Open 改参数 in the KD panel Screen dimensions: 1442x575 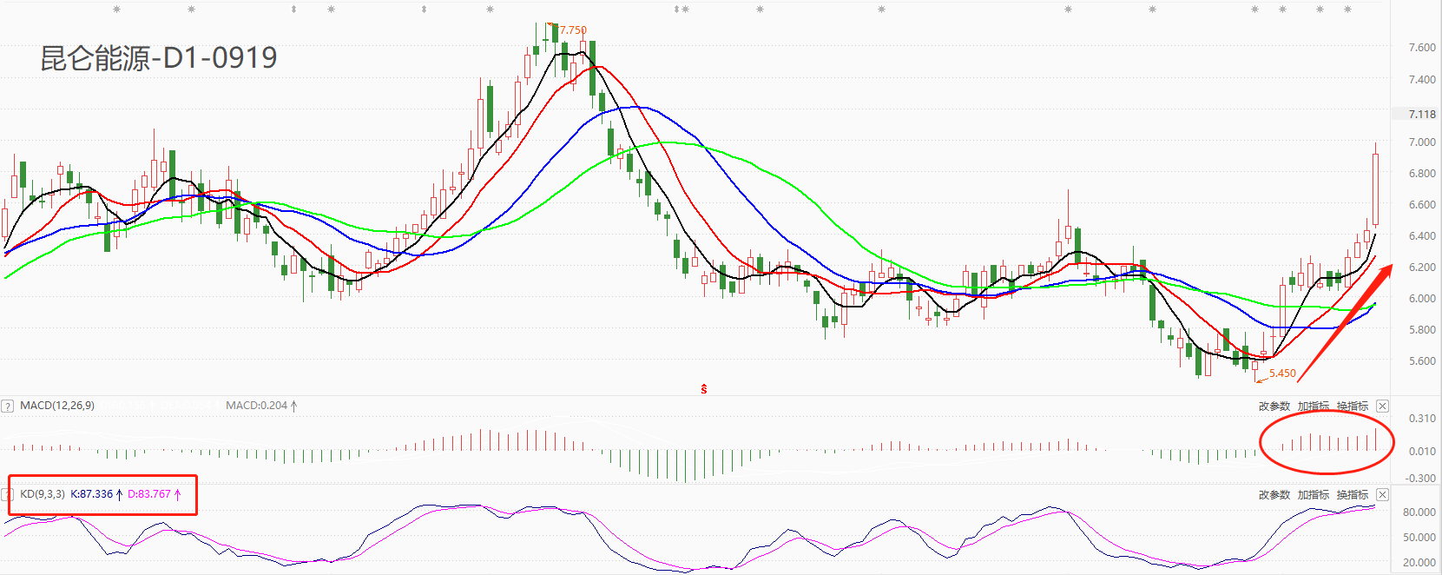click(1274, 494)
